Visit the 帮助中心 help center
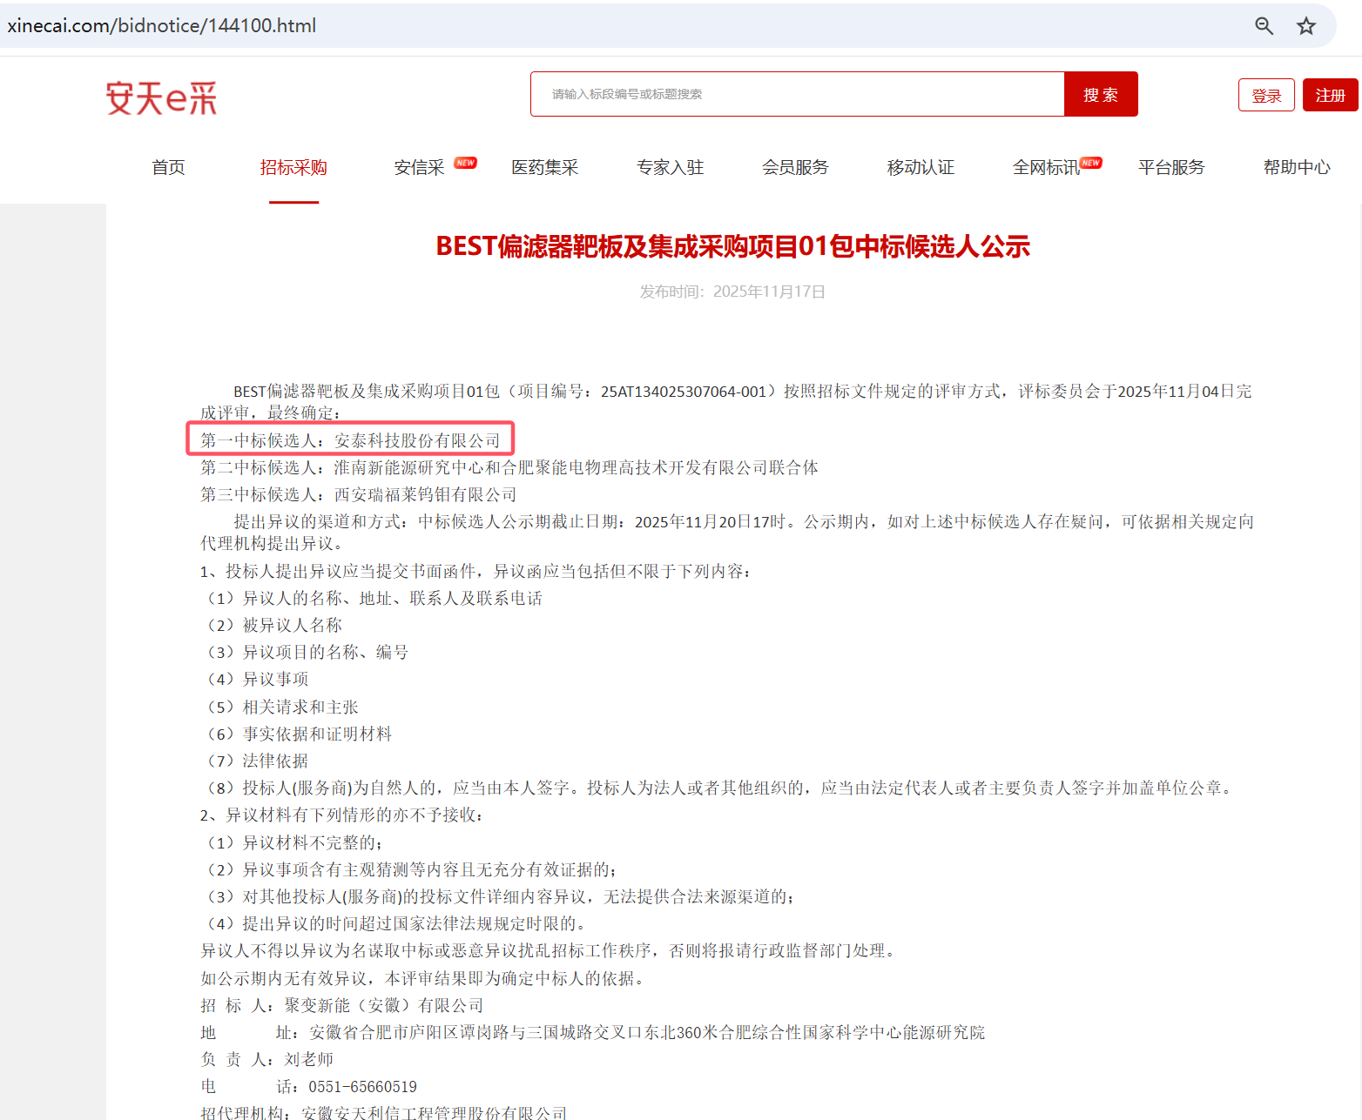This screenshot has width=1362, height=1120. click(x=1297, y=167)
